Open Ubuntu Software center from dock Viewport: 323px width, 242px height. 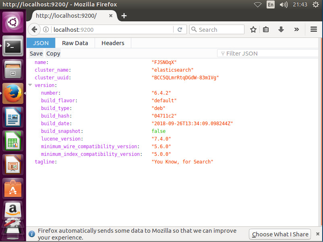pyautogui.click(x=13, y=188)
